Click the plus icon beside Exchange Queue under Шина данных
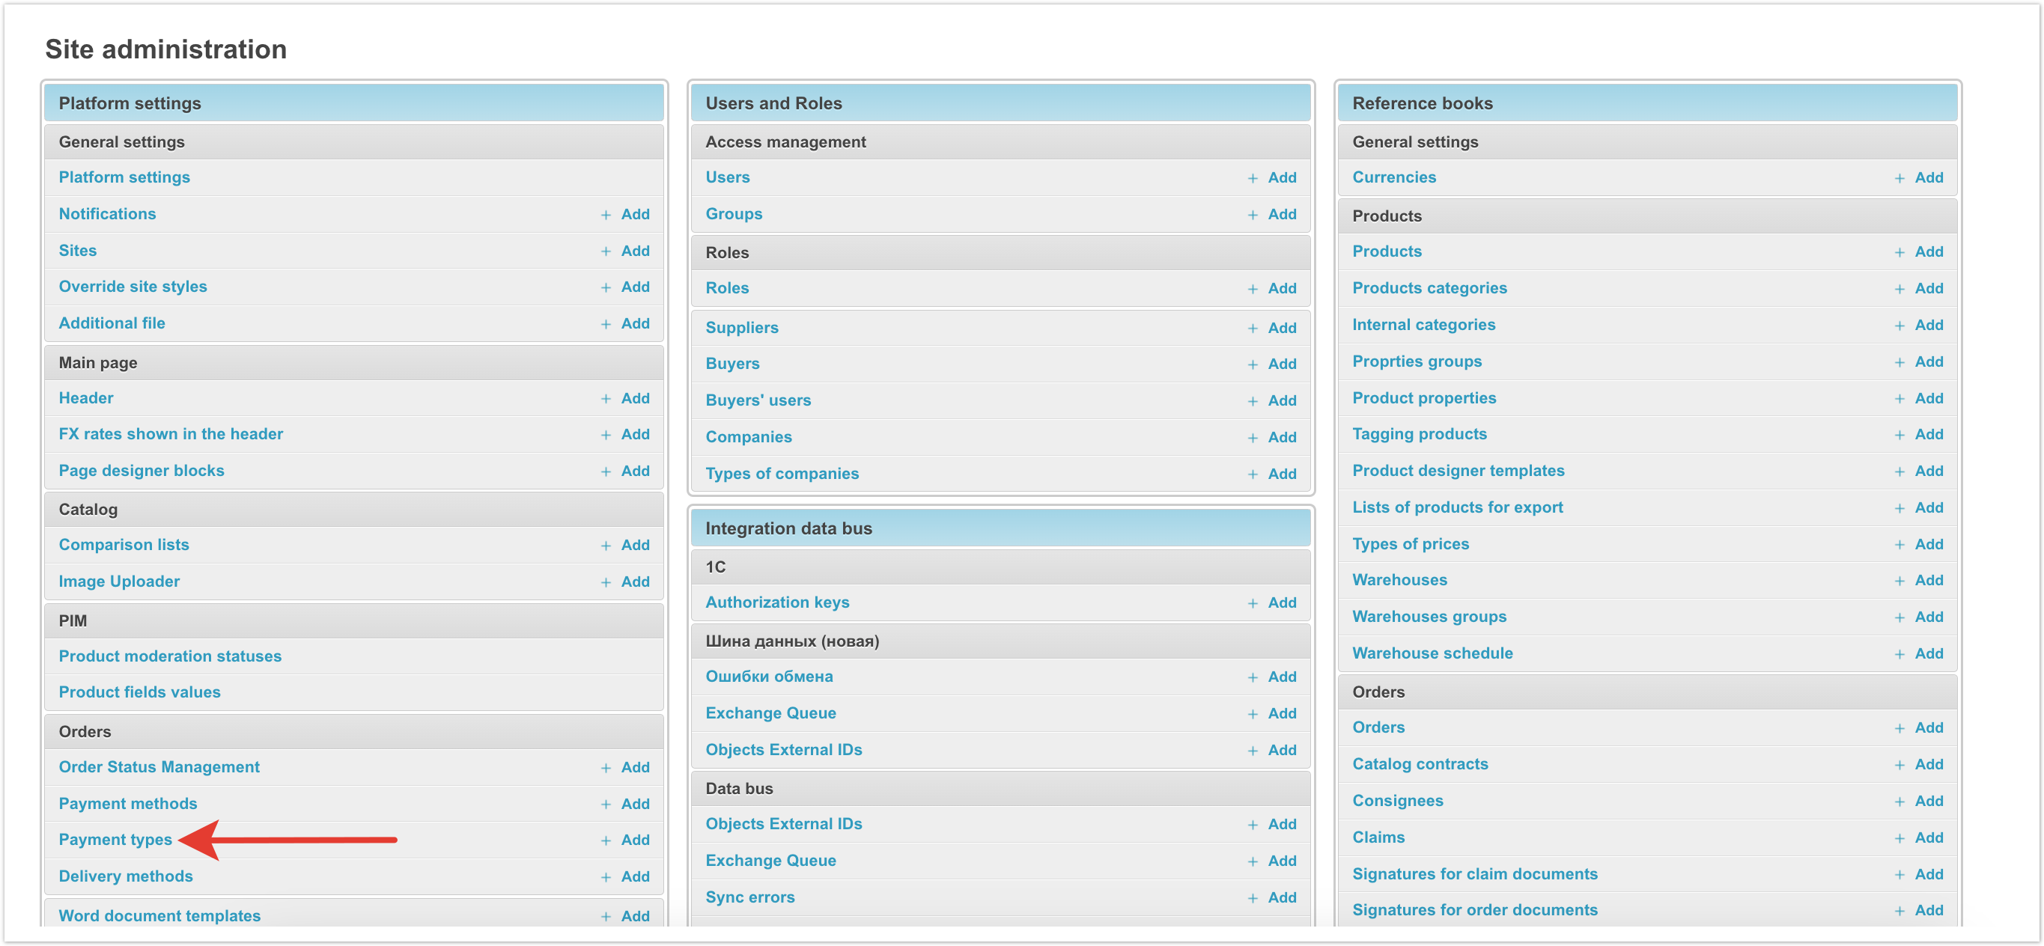This screenshot has width=2044, height=946. click(1252, 715)
